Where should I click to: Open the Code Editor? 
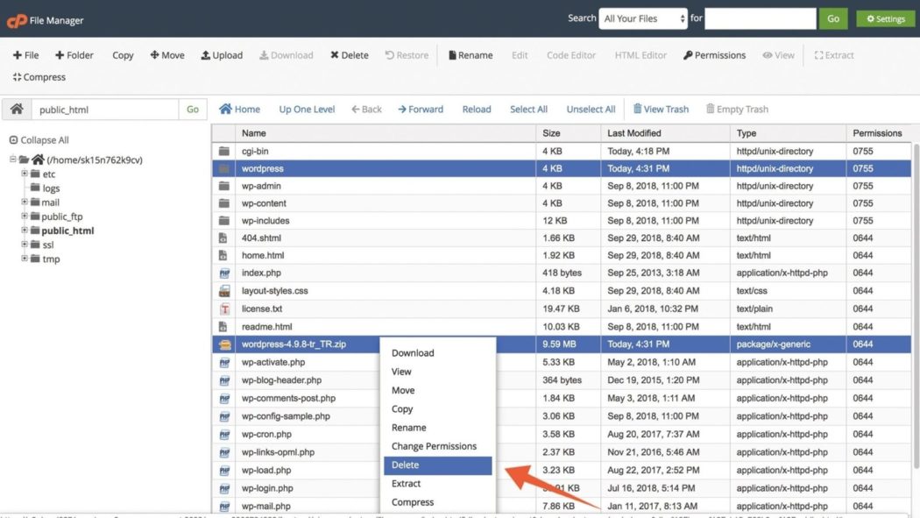(x=571, y=55)
